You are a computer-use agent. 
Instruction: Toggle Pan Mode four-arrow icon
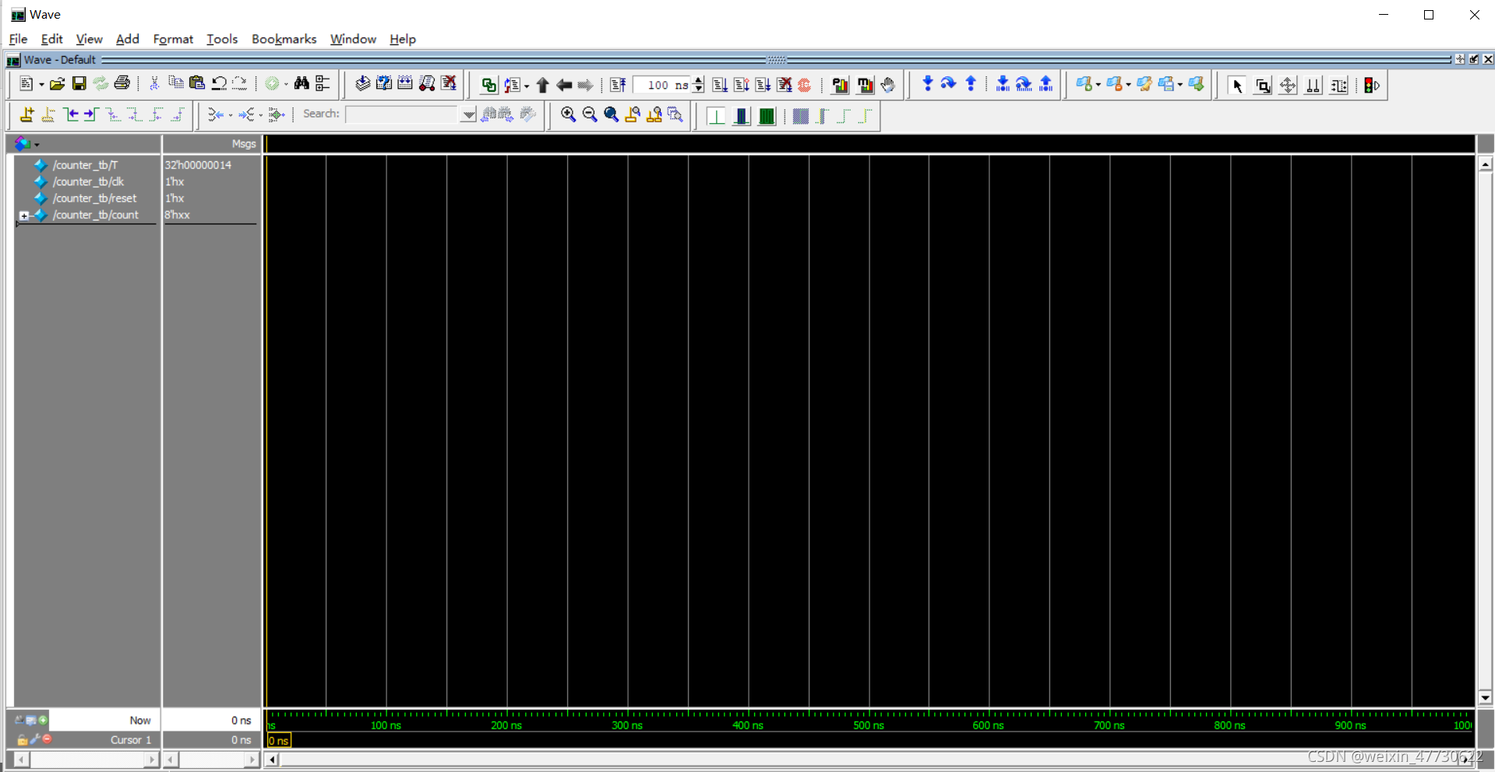(x=1289, y=85)
